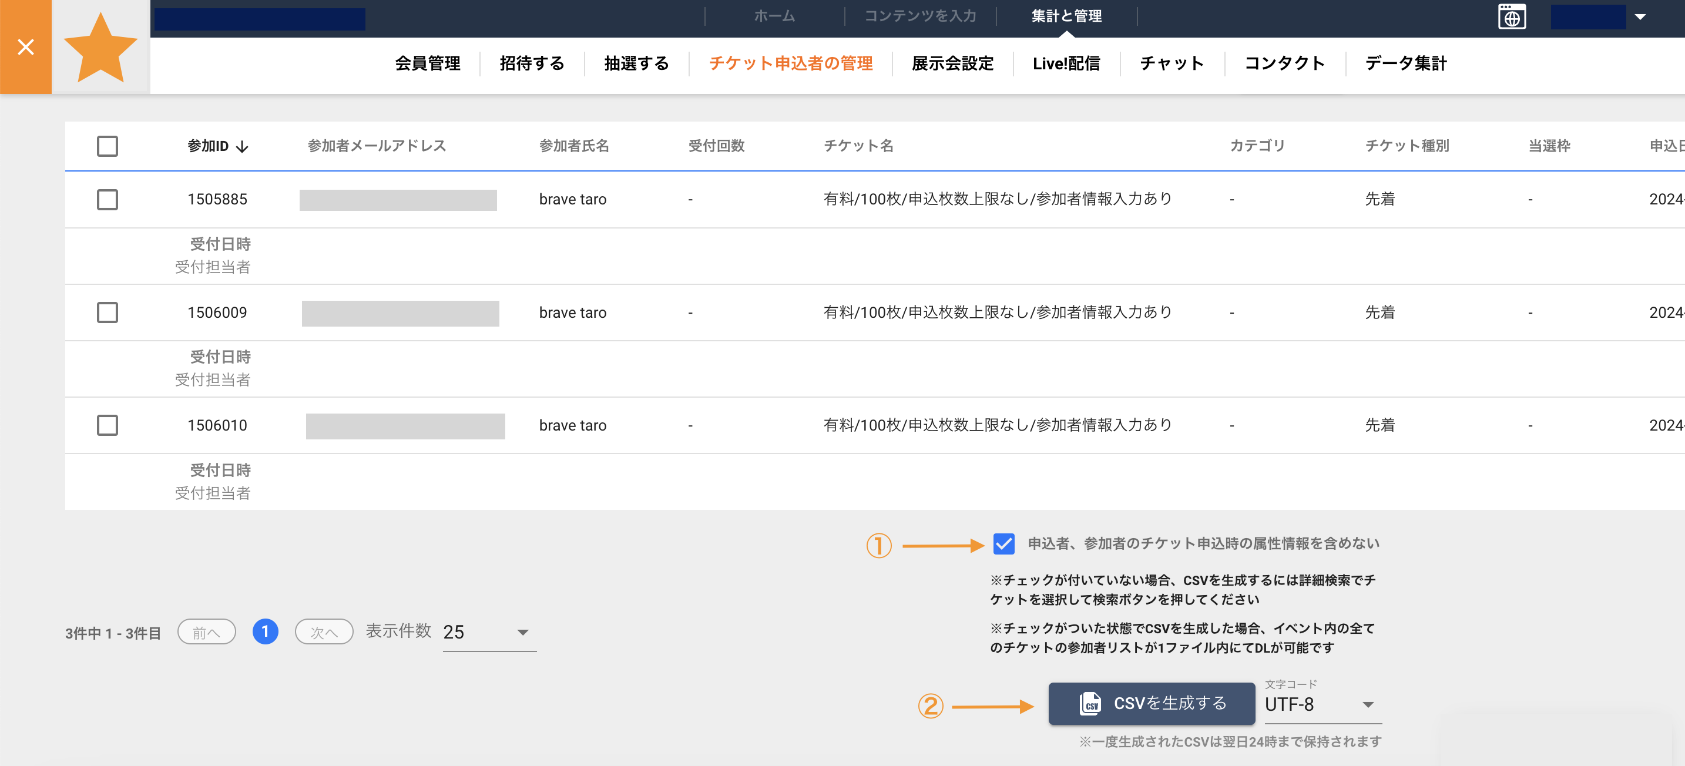Click the CSVを生成する button
The height and width of the screenshot is (766, 1685).
[x=1152, y=704]
